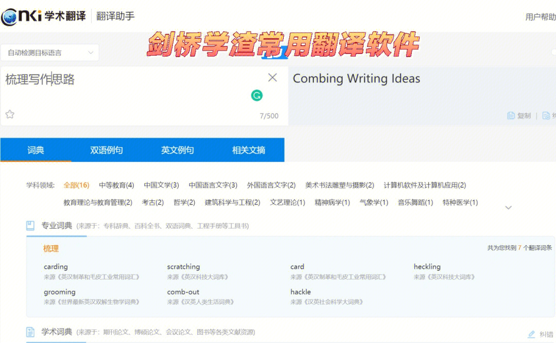Click the translation 'hackle'

click(301, 292)
